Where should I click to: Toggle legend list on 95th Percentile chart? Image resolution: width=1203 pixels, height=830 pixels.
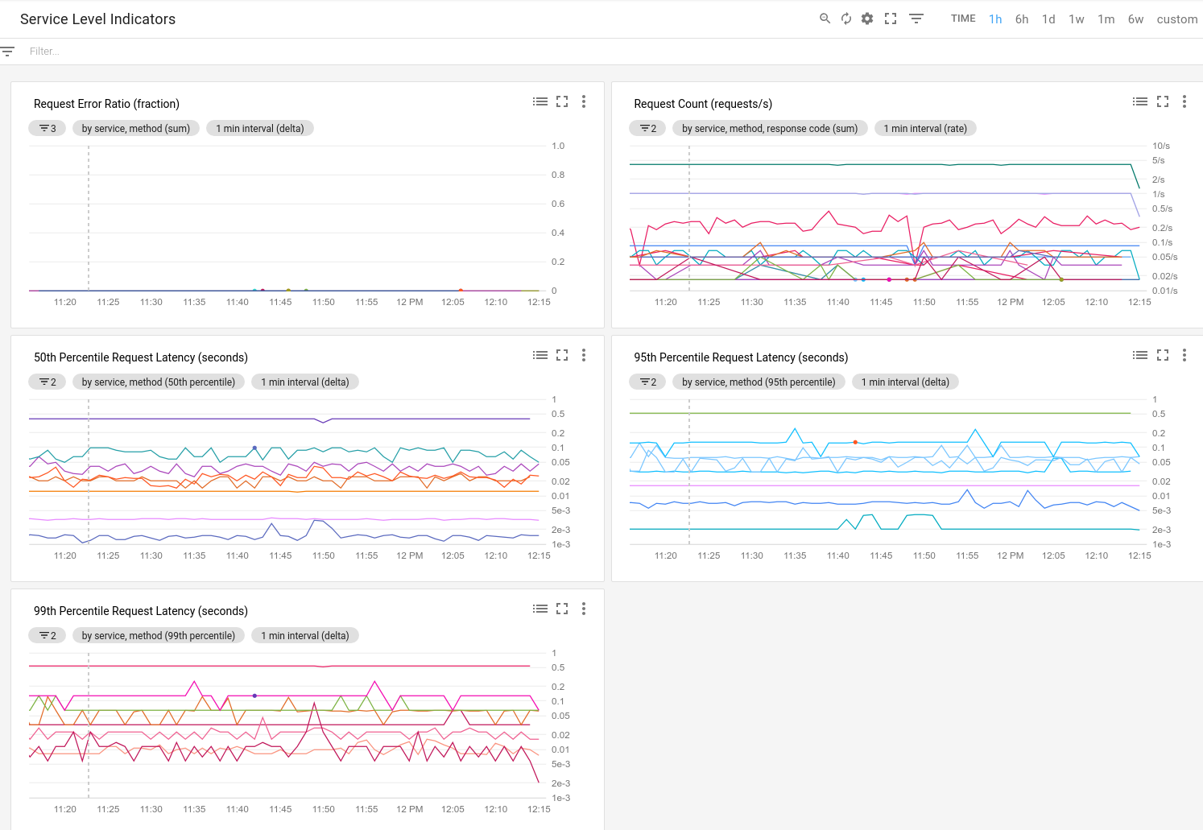coord(1140,355)
